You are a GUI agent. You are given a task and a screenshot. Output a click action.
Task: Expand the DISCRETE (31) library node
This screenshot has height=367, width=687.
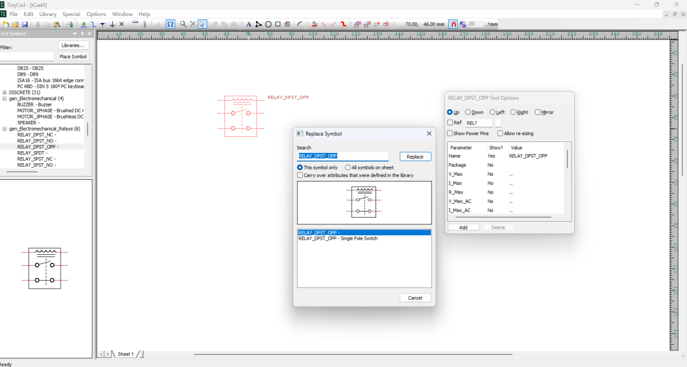pyautogui.click(x=5, y=92)
